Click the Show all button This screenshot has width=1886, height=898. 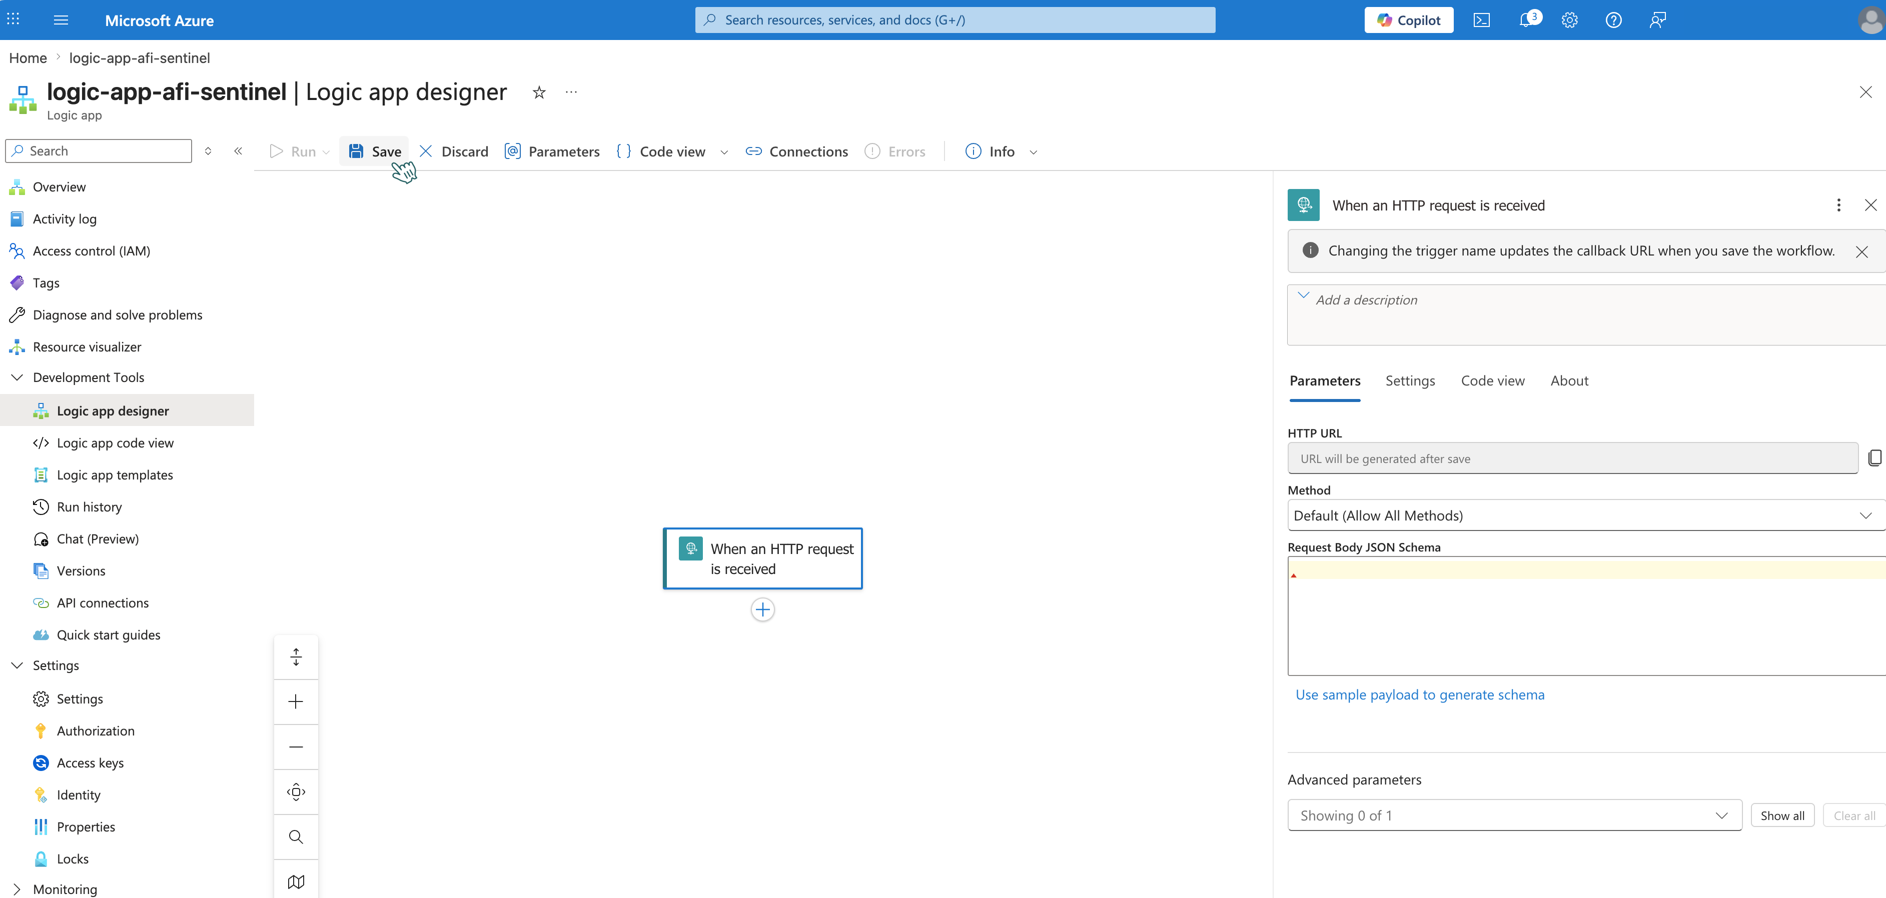pyautogui.click(x=1782, y=815)
